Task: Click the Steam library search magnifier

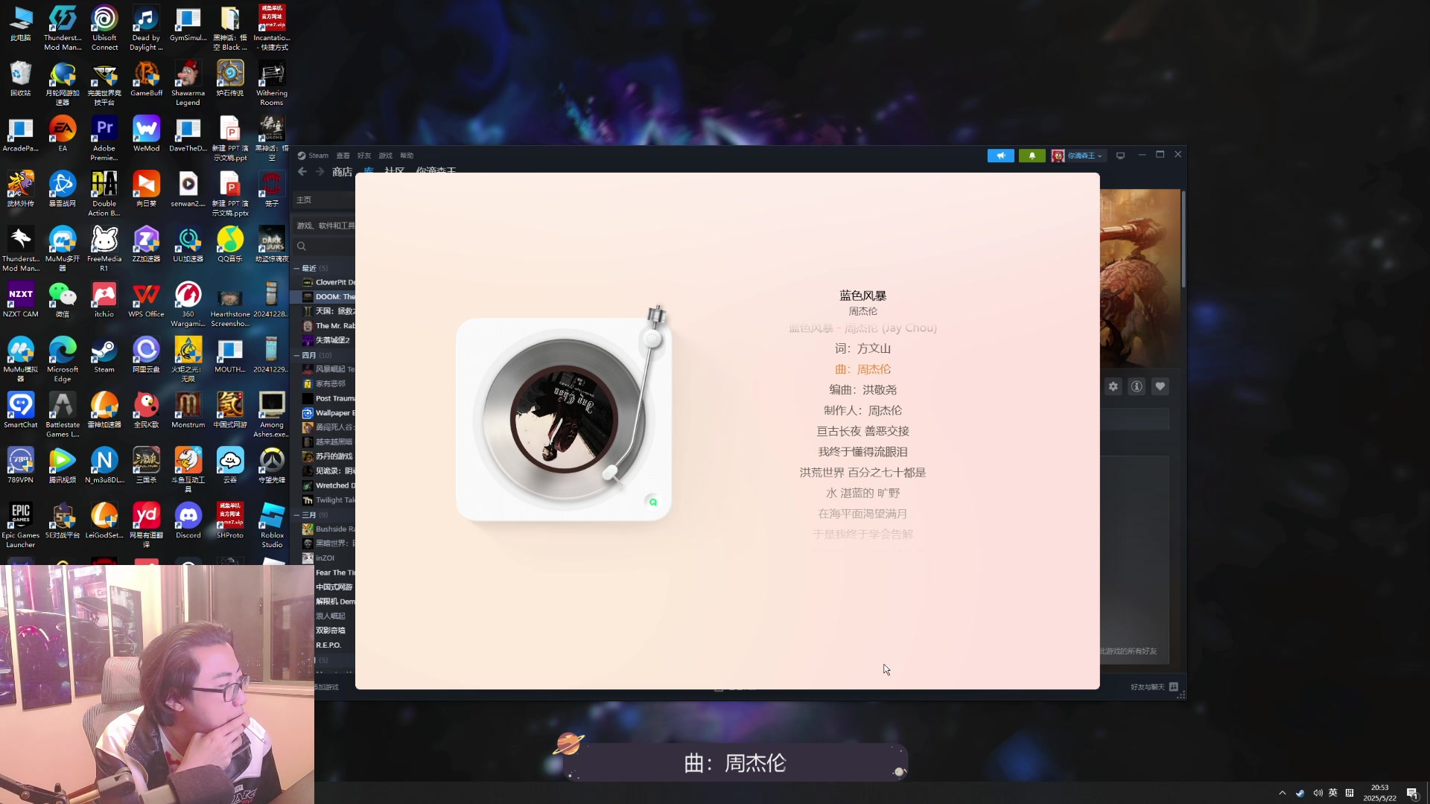Action: click(302, 246)
